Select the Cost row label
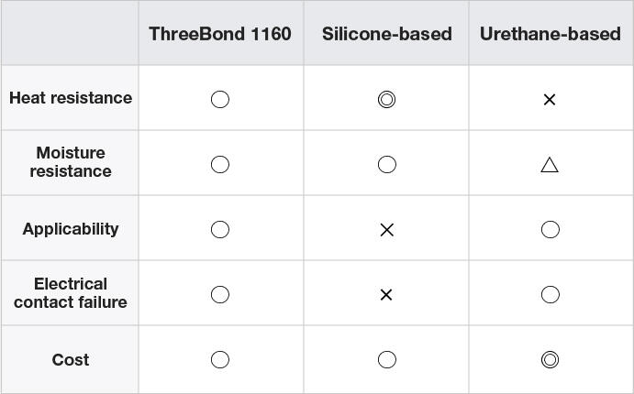This screenshot has height=394, width=634. tap(71, 360)
